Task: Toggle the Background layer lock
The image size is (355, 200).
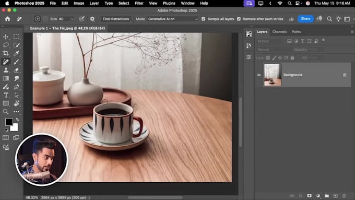Action: coord(345,75)
